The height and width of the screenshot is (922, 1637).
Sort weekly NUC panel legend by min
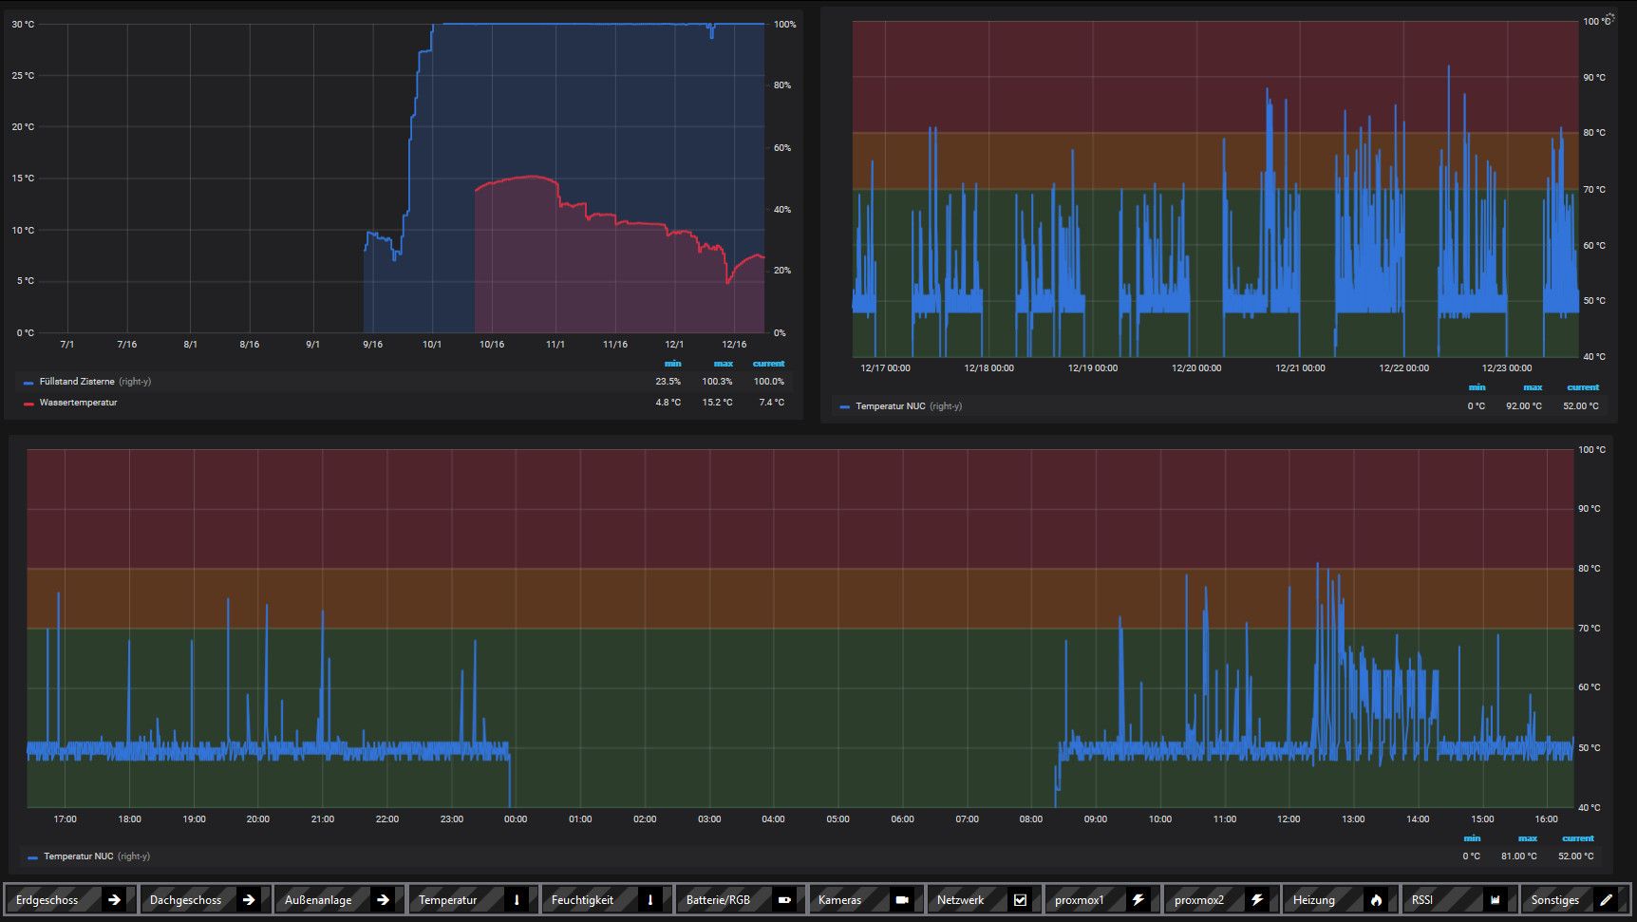pos(1477,387)
